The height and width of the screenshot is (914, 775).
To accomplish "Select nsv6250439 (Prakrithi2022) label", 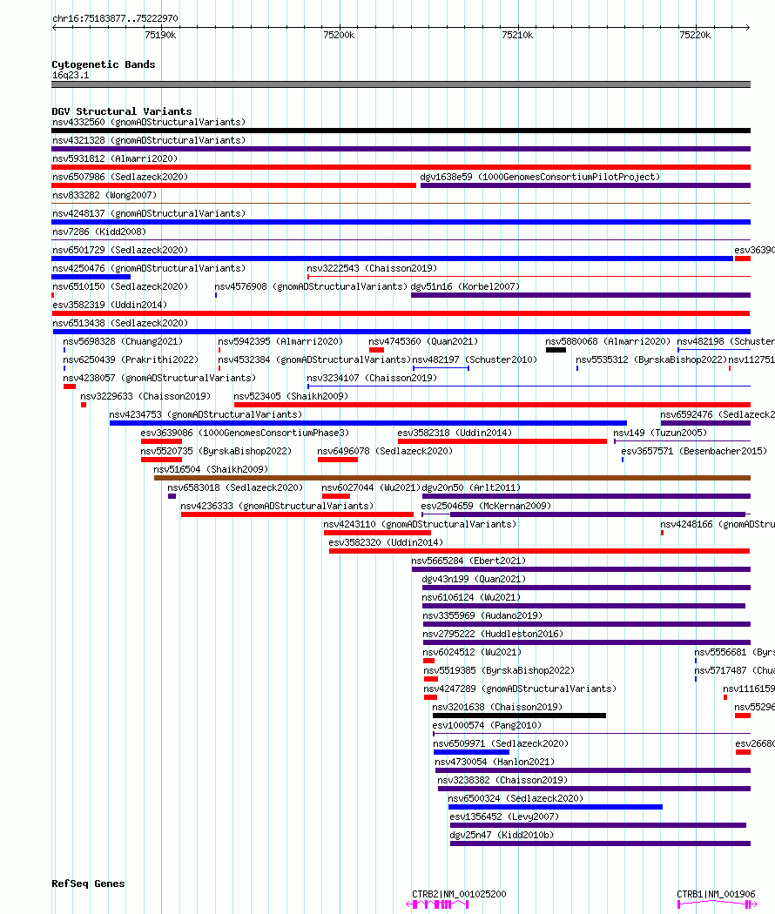I will pyautogui.click(x=131, y=360).
